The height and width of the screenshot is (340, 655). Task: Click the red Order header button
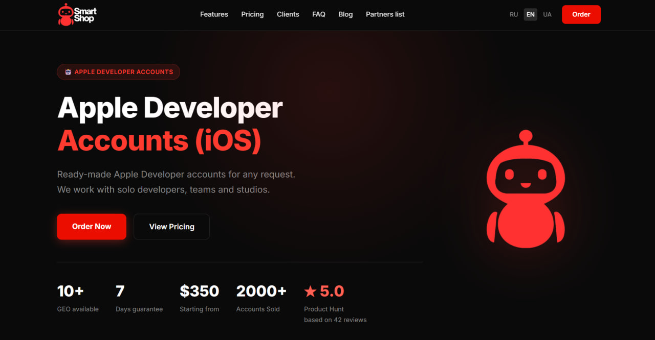581,14
